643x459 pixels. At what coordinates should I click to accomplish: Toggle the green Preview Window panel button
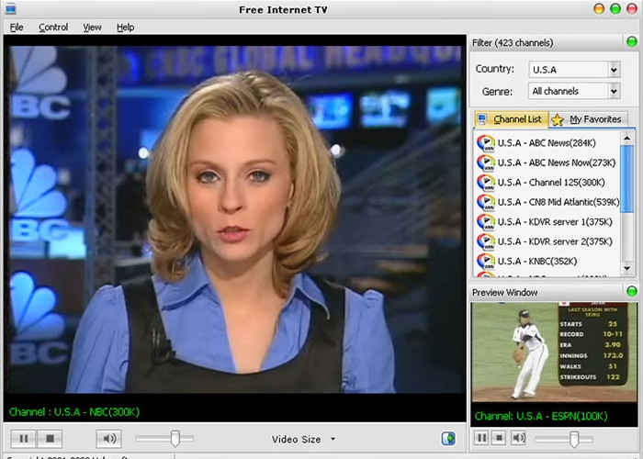point(632,291)
